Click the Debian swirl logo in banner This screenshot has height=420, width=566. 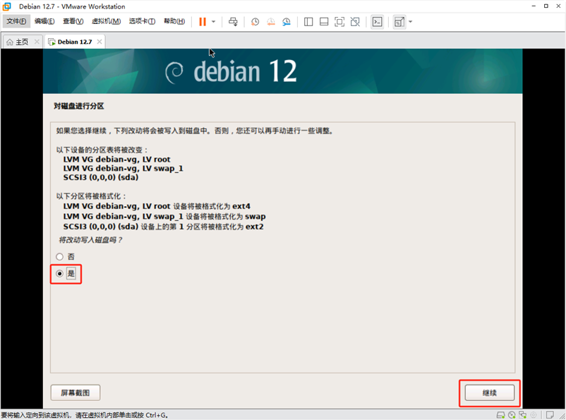[x=174, y=72]
